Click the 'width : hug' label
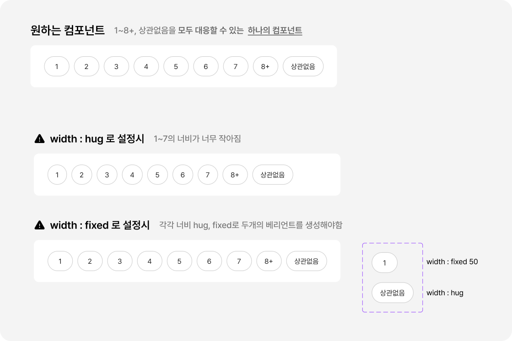The width and height of the screenshot is (512, 341). point(445,293)
